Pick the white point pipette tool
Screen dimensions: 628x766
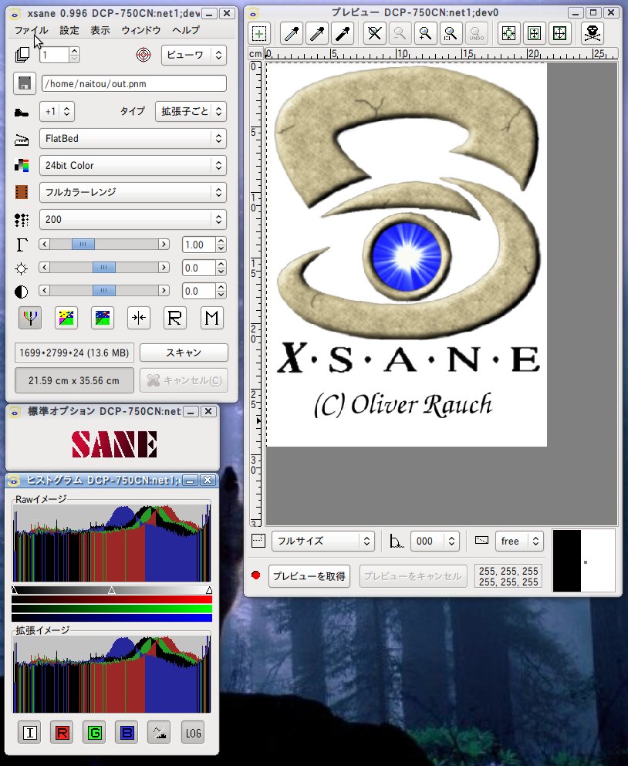(292, 34)
